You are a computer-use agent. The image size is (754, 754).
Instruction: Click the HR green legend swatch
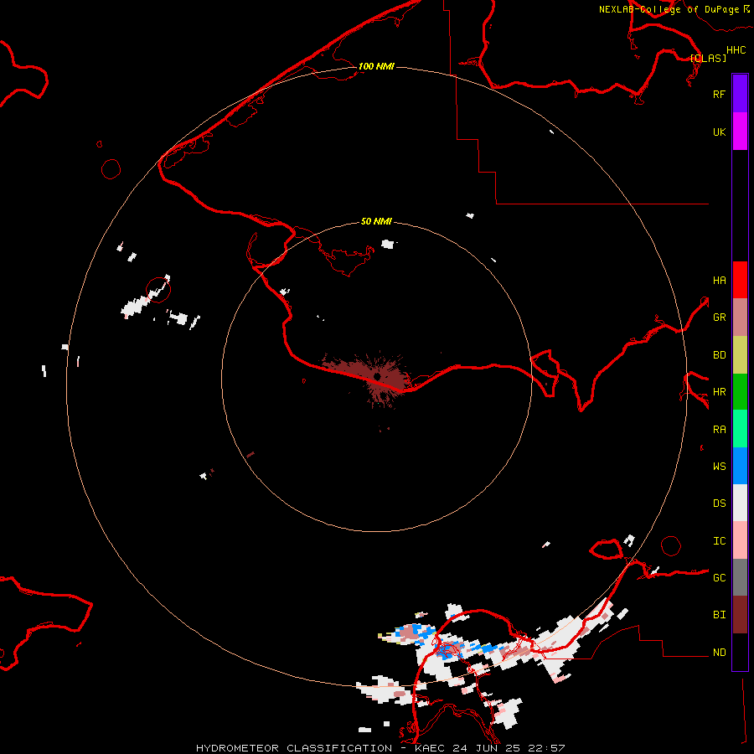(740, 392)
